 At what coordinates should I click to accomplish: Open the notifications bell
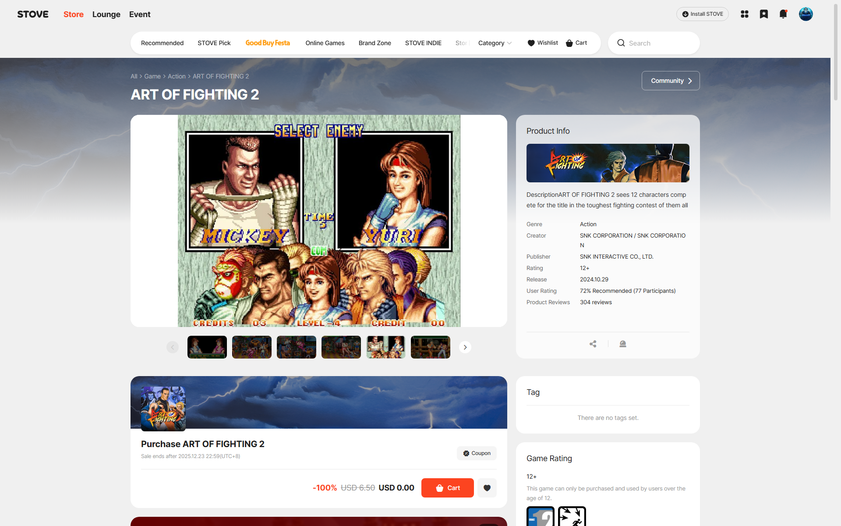pos(783,14)
